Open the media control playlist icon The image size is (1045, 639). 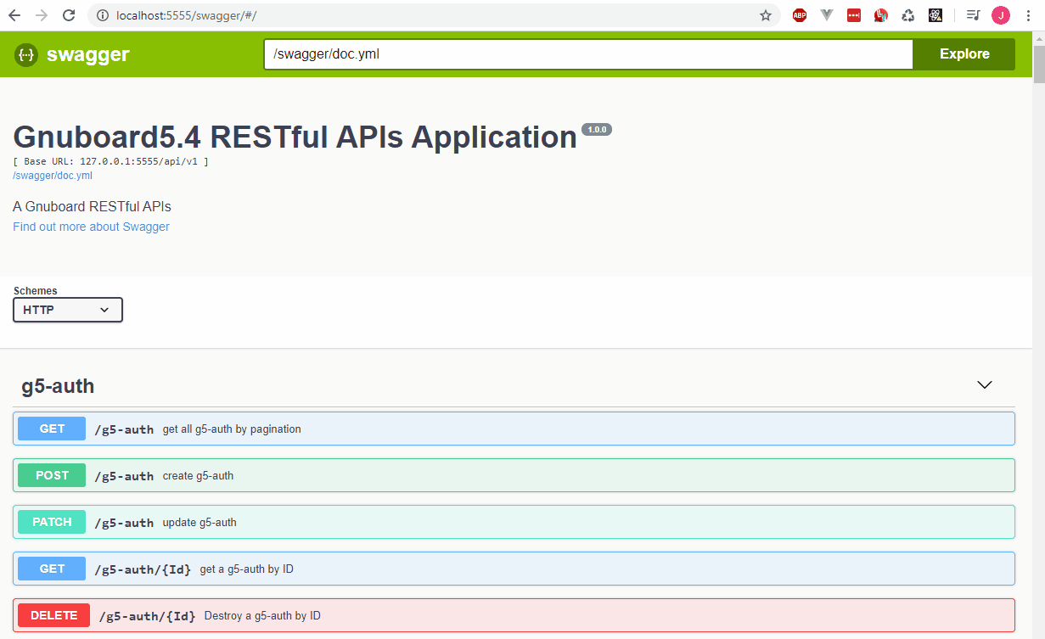click(974, 15)
